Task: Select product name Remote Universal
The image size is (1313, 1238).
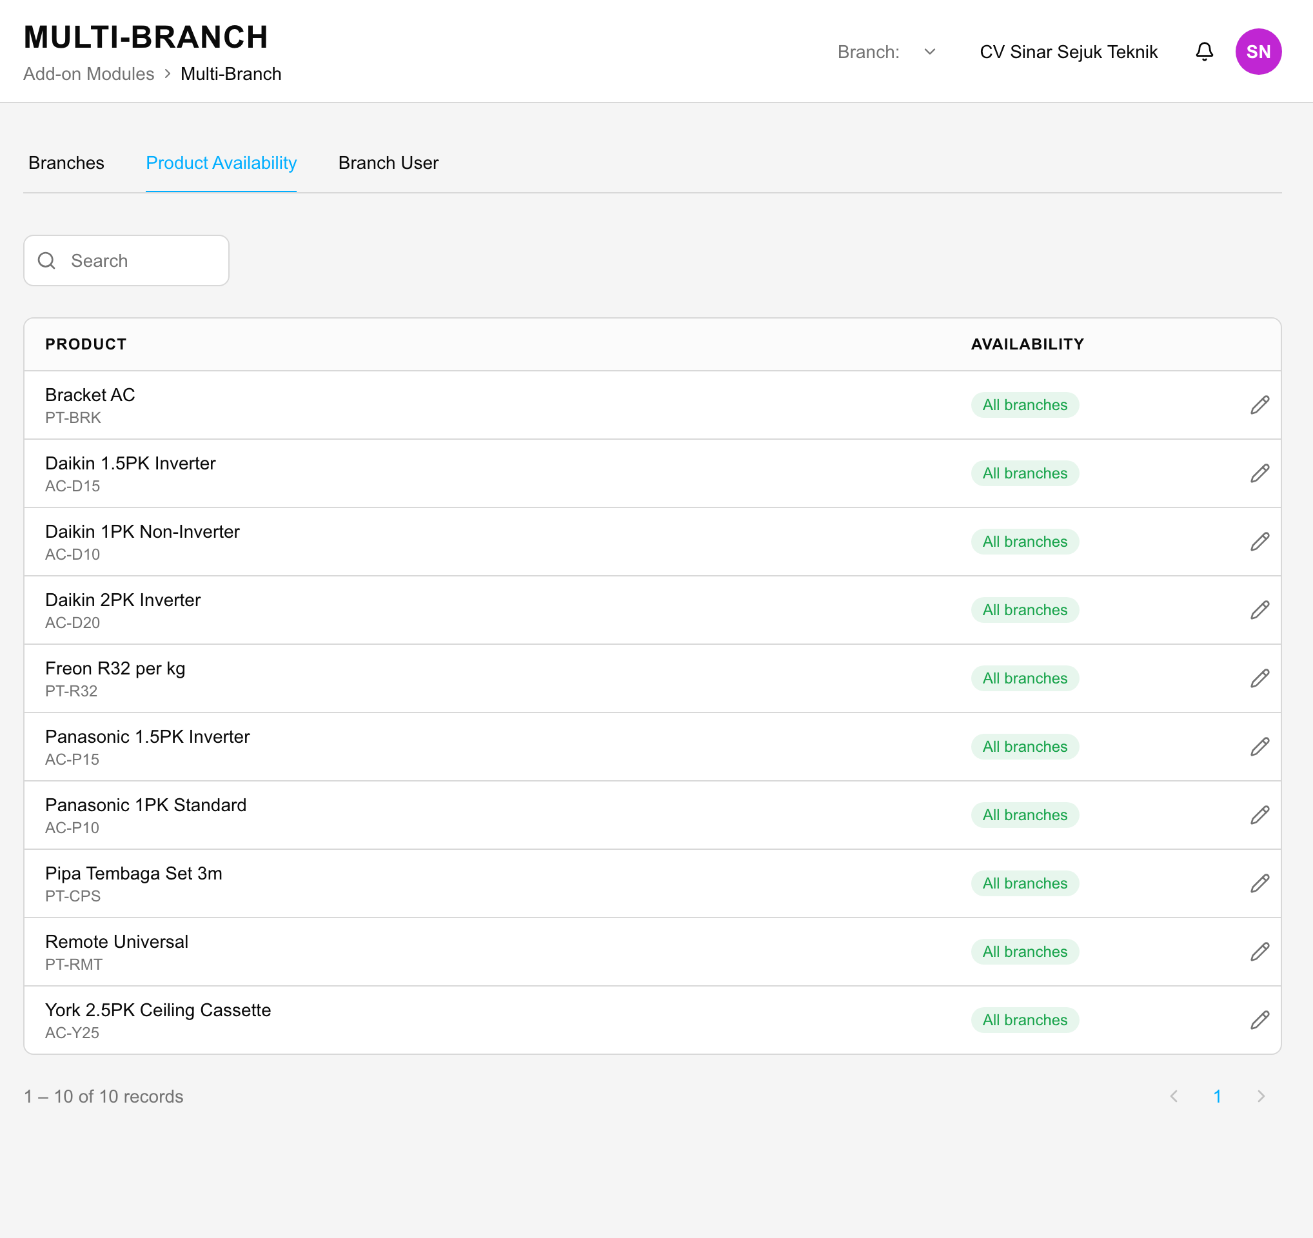Action: [x=116, y=941]
